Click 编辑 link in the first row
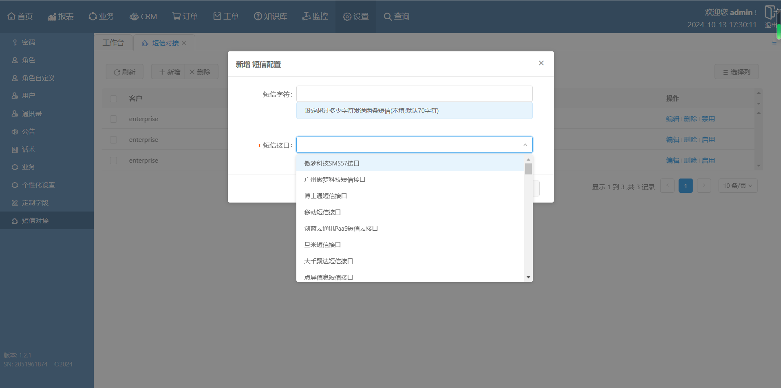The image size is (781, 388). click(672, 119)
